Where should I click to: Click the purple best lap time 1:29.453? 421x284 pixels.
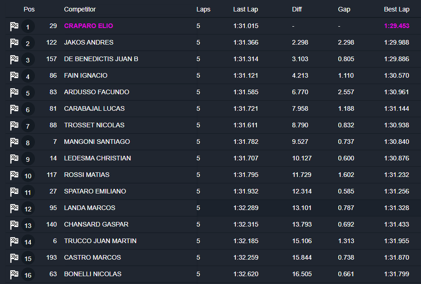coord(396,26)
